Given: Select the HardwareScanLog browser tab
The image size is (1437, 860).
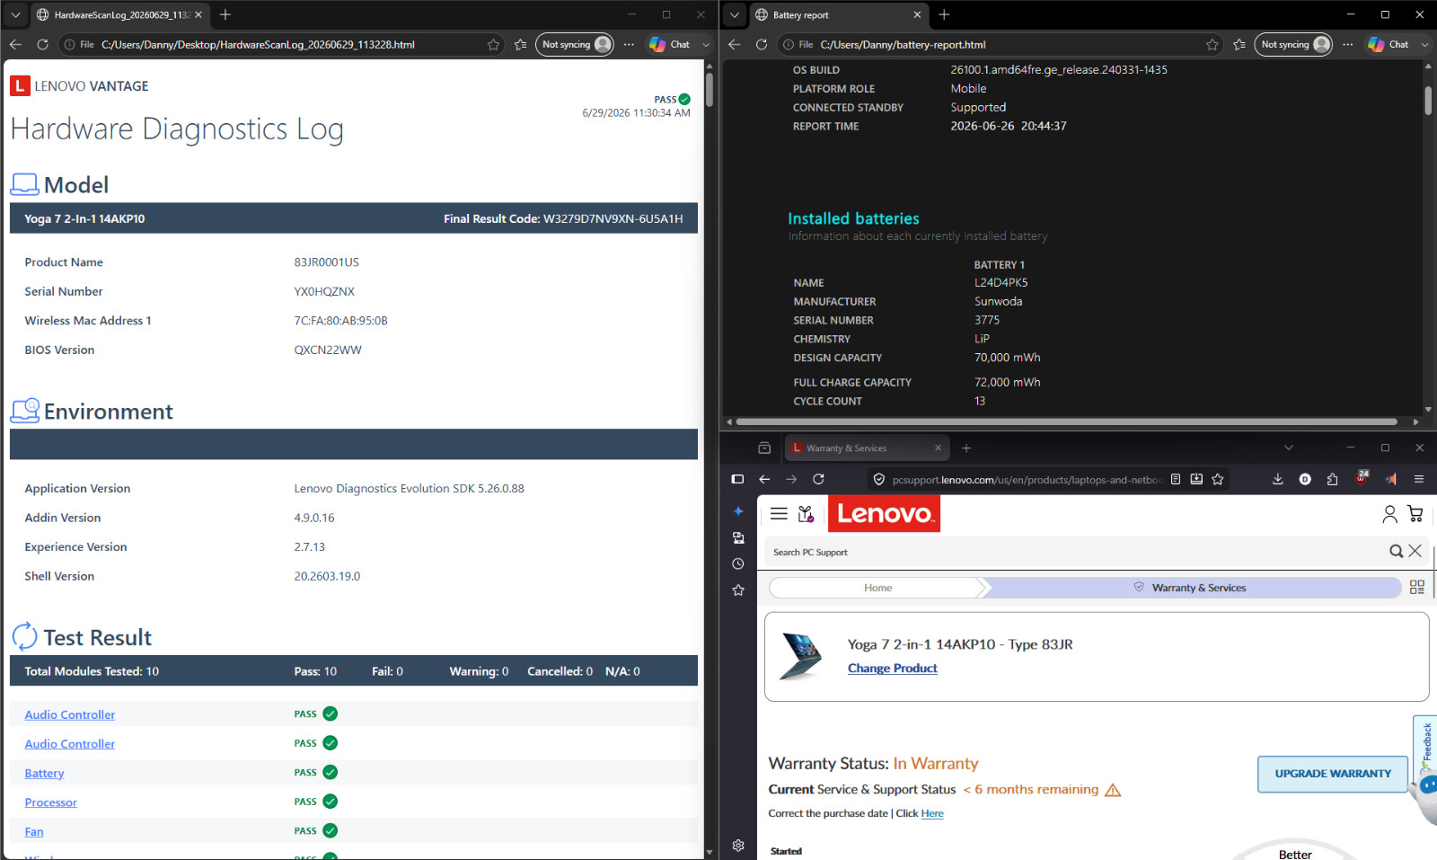Looking at the screenshot, I should pyautogui.click(x=119, y=14).
